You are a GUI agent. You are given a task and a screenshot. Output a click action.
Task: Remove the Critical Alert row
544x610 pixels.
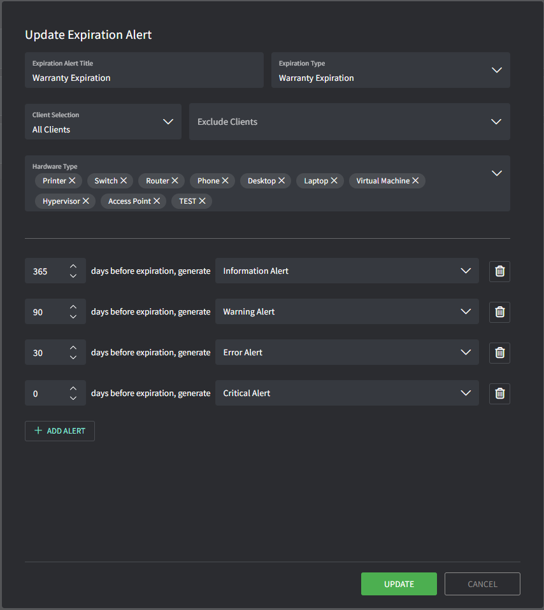[x=499, y=394]
